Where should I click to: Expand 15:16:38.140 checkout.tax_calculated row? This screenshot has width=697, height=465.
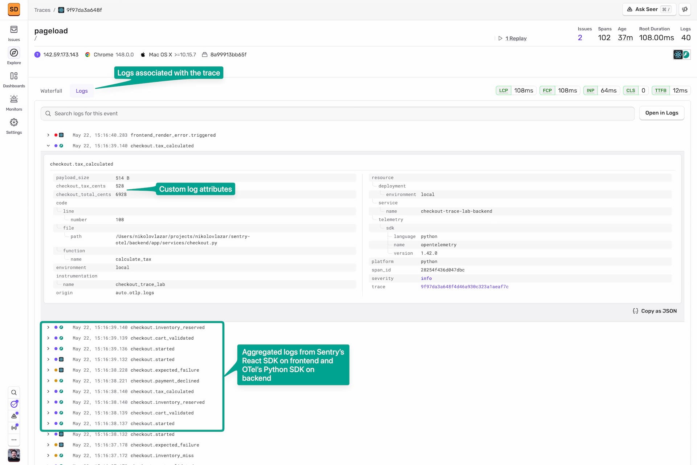(48, 392)
